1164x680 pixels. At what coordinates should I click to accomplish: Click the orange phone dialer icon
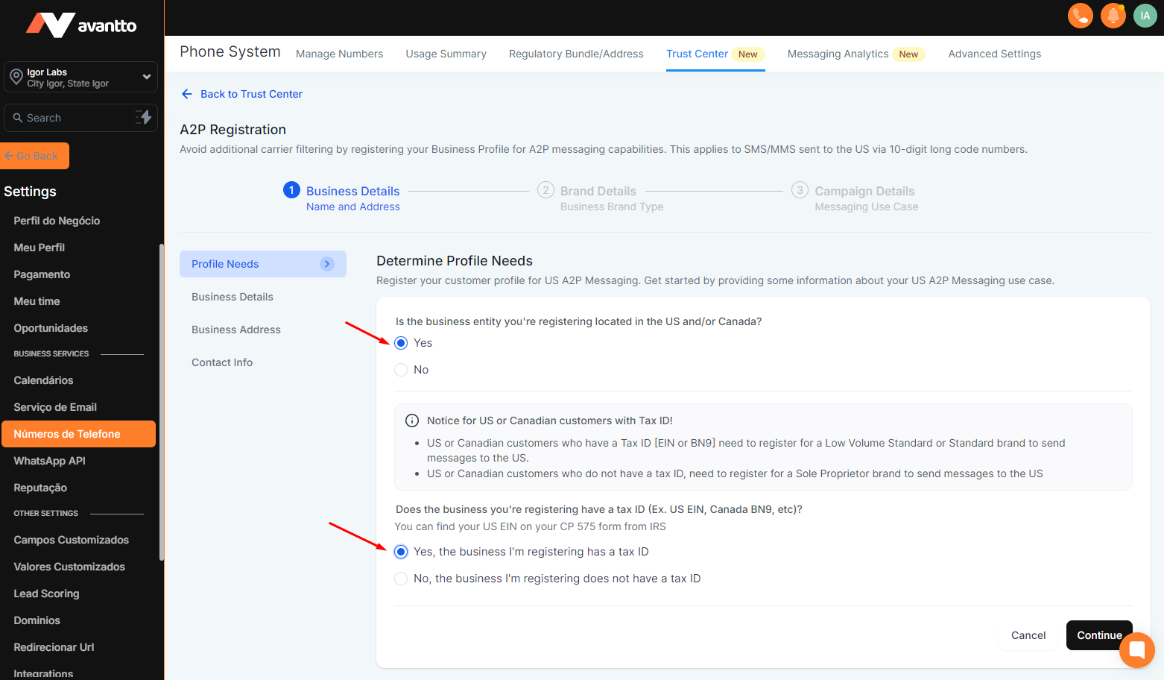tap(1080, 16)
